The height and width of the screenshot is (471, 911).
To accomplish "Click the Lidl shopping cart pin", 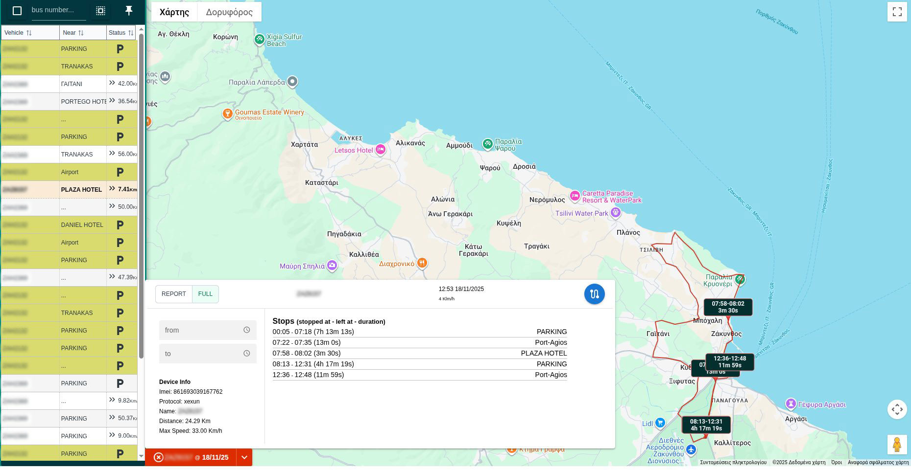I will [x=660, y=423].
